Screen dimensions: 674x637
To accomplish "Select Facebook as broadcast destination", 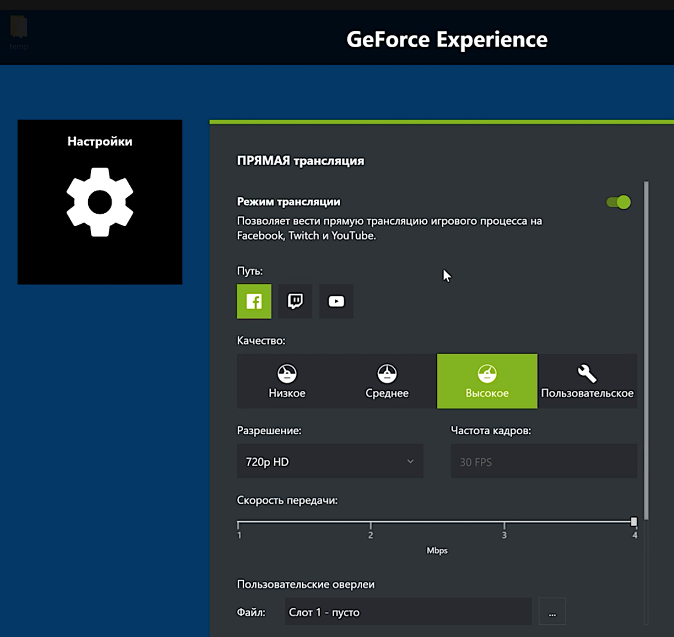I will 254,301.
